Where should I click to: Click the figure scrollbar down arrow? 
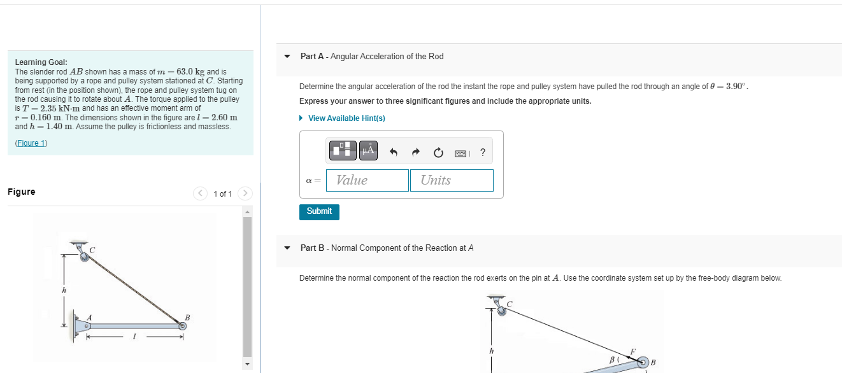tap(247, 363)
